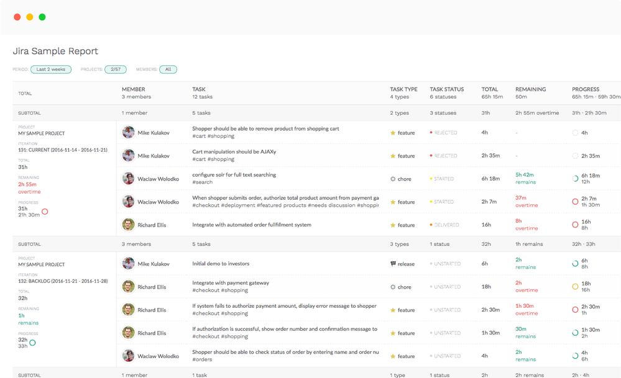Click the yellow minimize window button

(30, 17)
